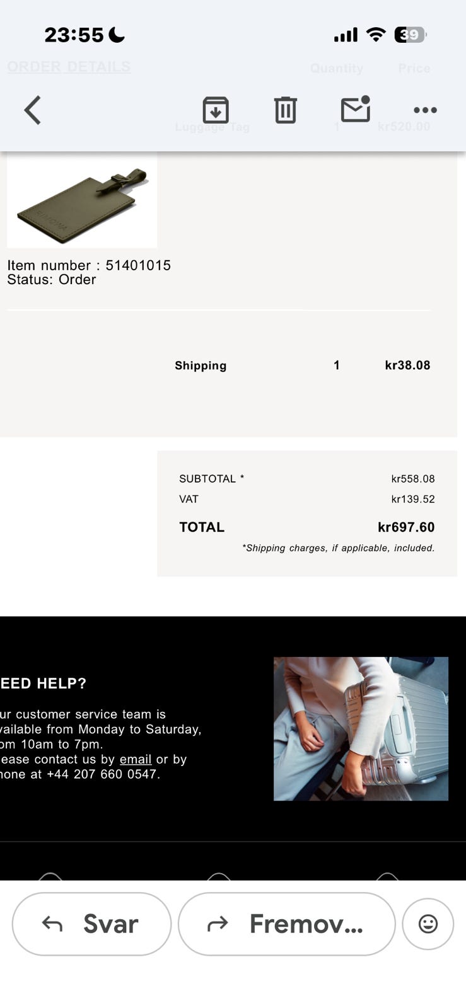Tap the emoji reaction smiley icon
466x1008 pixels.
pyautogui.click(x=428, y=924)
